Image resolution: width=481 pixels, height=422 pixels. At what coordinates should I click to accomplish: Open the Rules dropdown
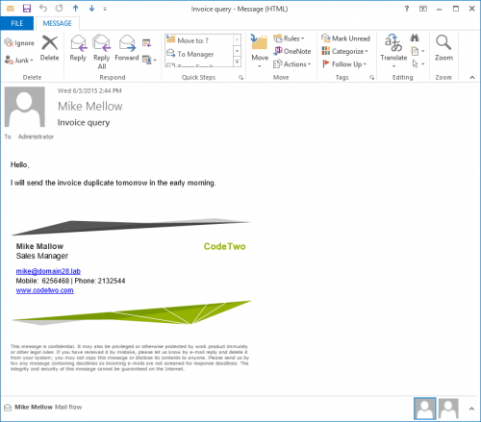[289, 38]
